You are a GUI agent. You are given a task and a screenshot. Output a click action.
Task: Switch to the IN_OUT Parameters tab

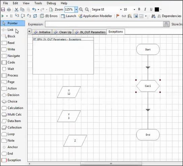90,32
